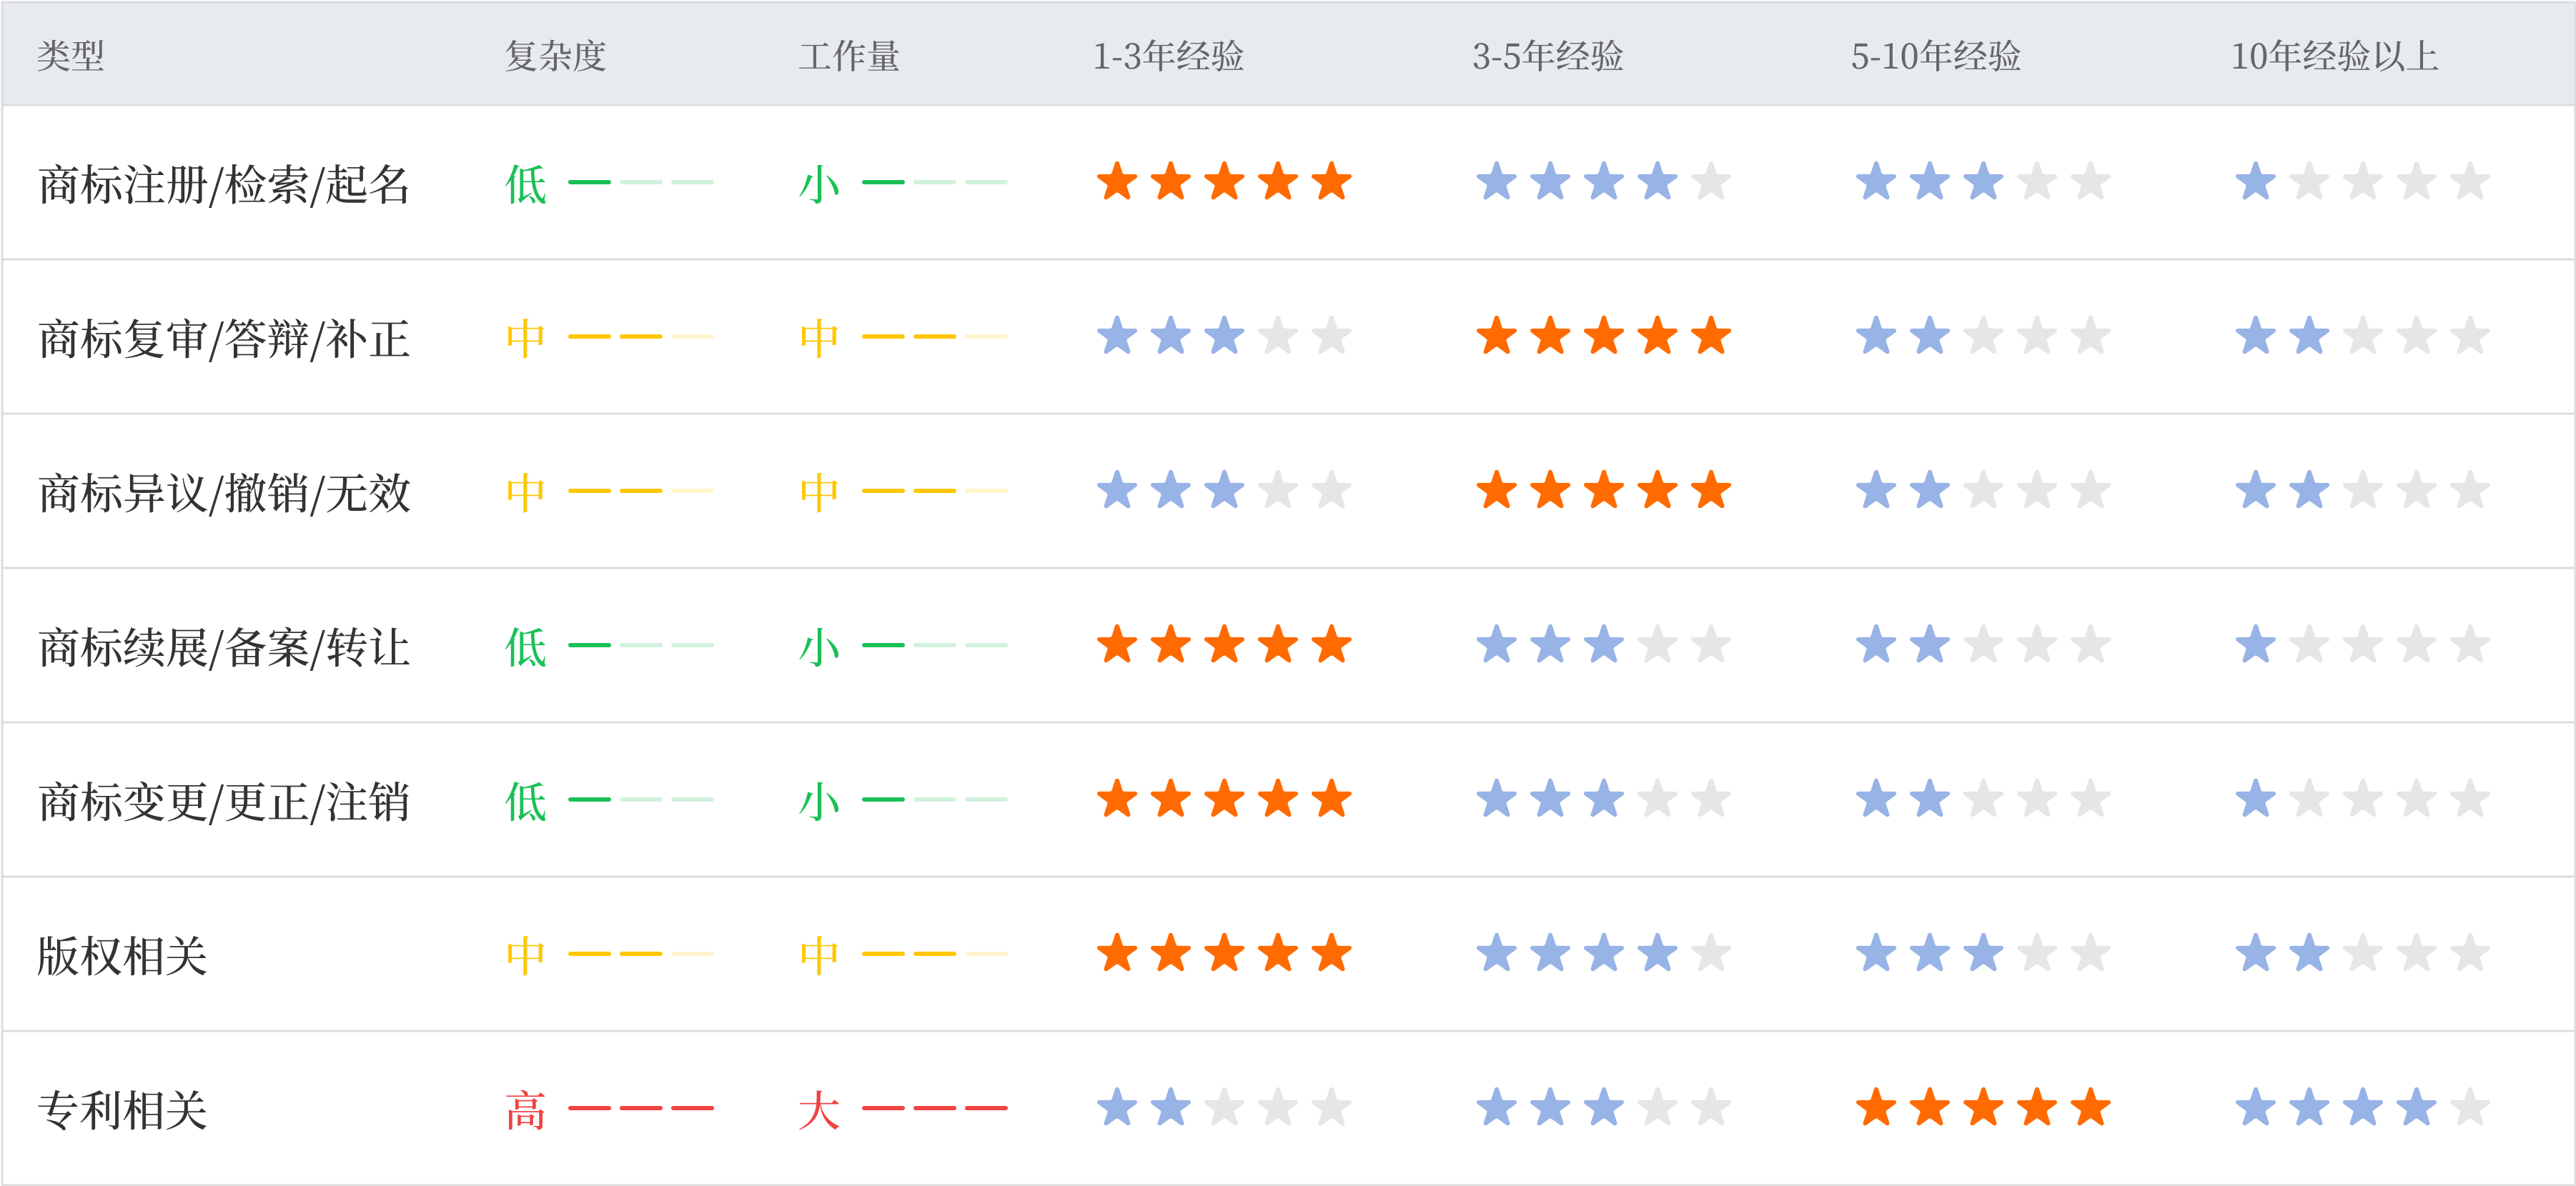Image resolution: width=2576 pixels, height=1186 pixels.
Task: Click gray fifth star, 10年经验以上, 商标变更/更正/注销 row
Action: pyautogui.click(x=2470, y=799)
